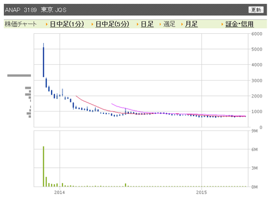
Task: Switch to the 日足 daily chart
Action: (x=147, y=24)
